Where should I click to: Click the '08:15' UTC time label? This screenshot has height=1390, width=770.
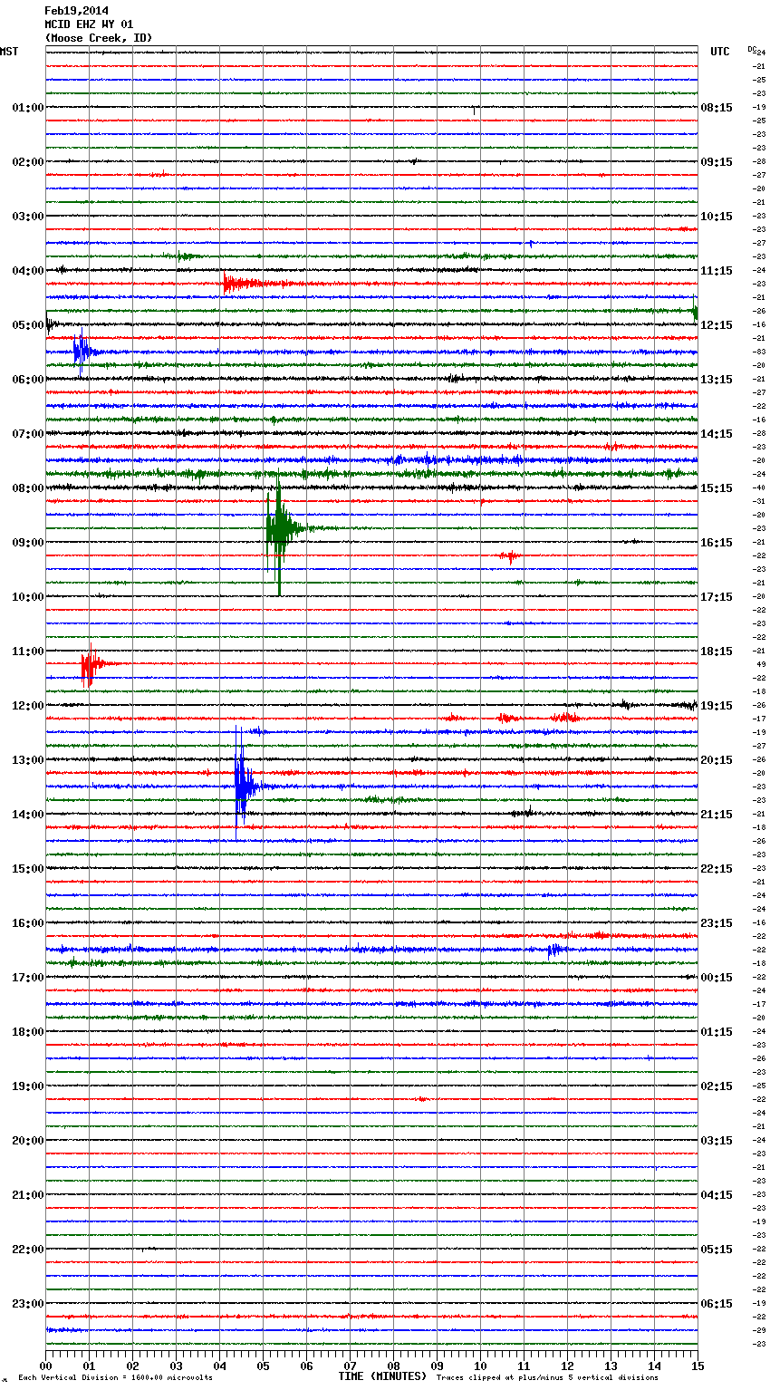(717, 108)
